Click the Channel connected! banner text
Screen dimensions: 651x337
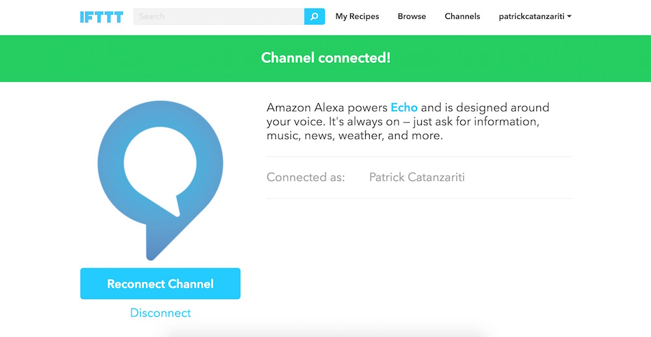click(x=325, y=58)
